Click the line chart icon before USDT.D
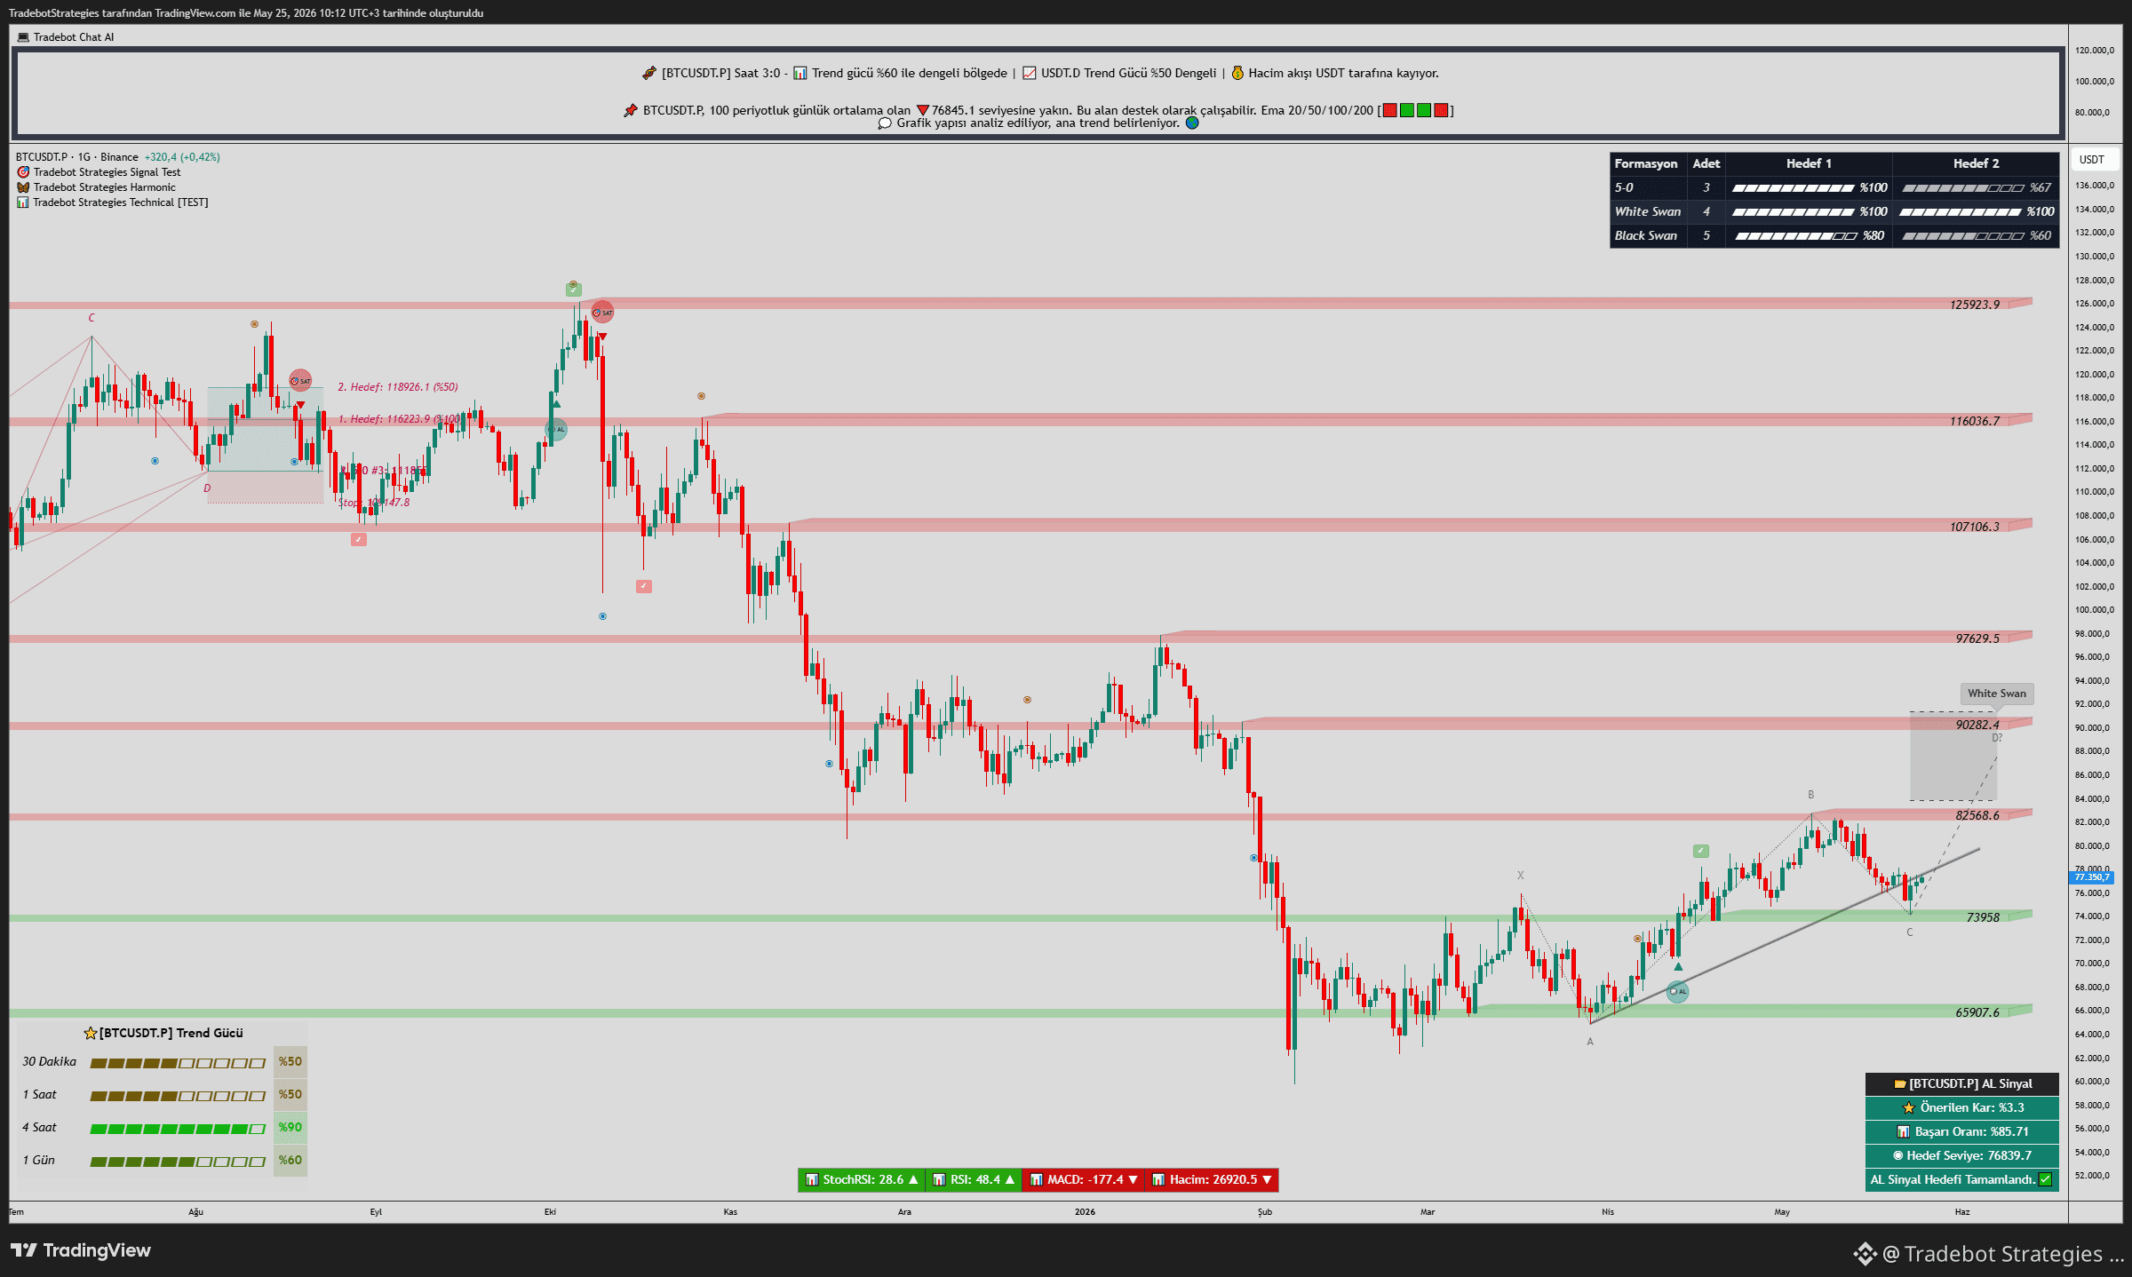 tap(1030, 73)
